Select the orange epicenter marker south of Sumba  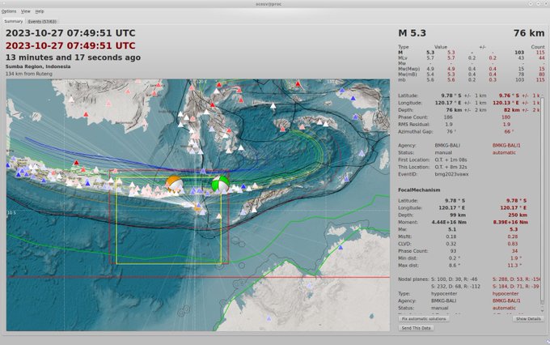click(x=197, y=209)
